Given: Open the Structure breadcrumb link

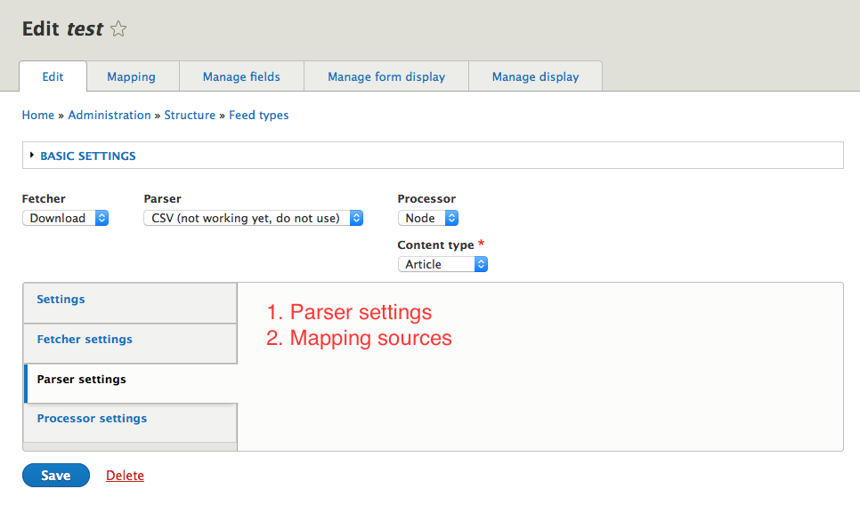Looking at the screenshot, I should (190, 115).
